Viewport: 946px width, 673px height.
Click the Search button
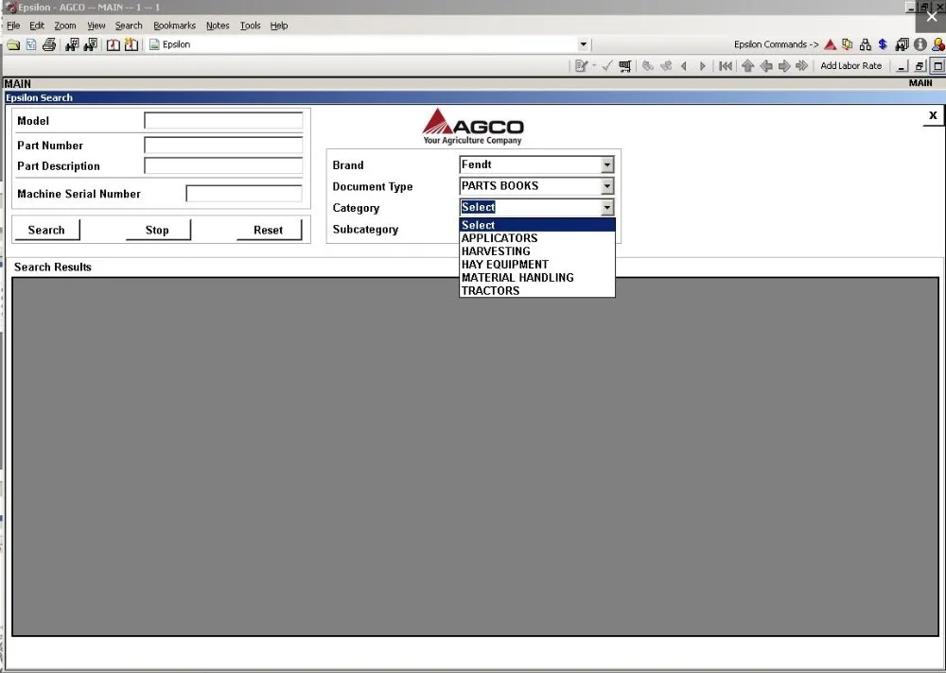tap(47, 230)
